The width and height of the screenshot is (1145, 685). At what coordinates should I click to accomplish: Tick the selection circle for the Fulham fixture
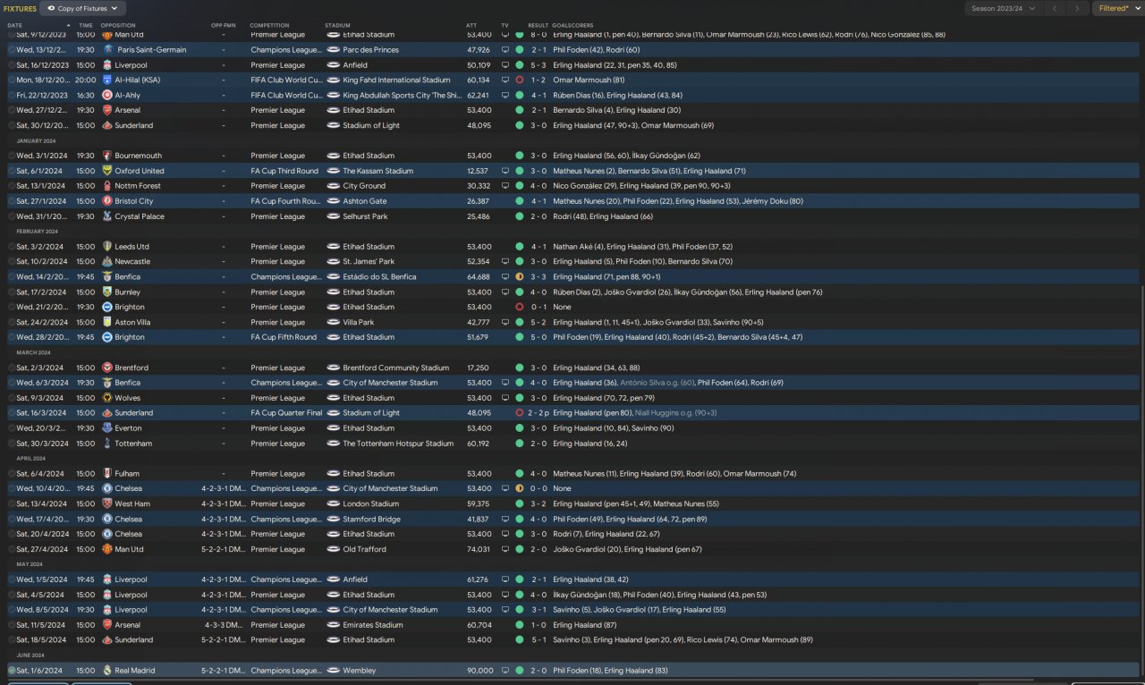12,474
